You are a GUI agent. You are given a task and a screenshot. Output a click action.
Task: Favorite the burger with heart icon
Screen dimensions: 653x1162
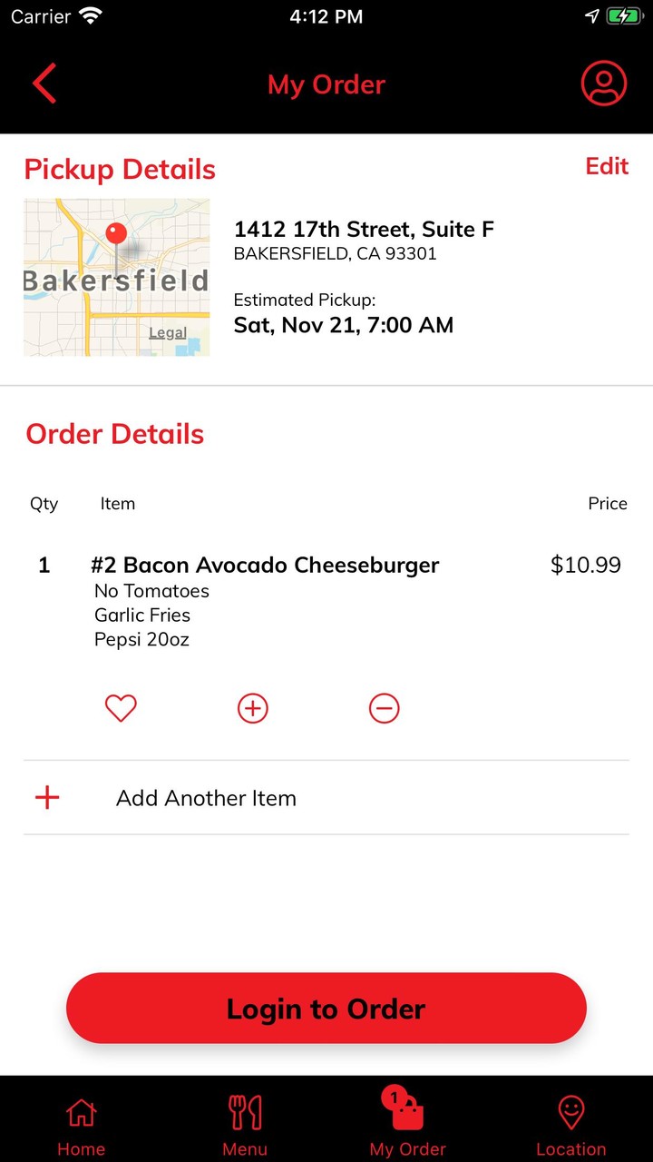pyautogui.click(x=121, y=708)
